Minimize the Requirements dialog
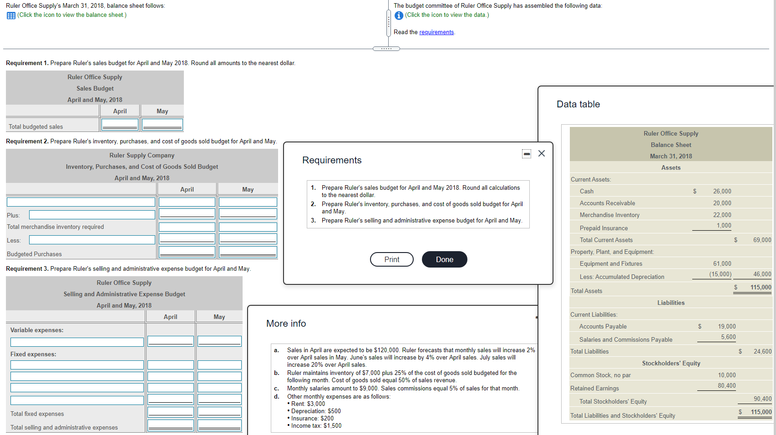Viewport: 776px width, 435px height. coord(527,154)
